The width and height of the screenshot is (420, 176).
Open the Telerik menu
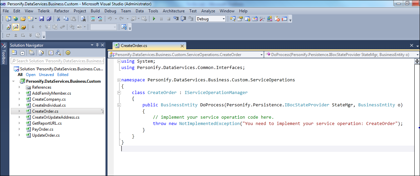44,11
